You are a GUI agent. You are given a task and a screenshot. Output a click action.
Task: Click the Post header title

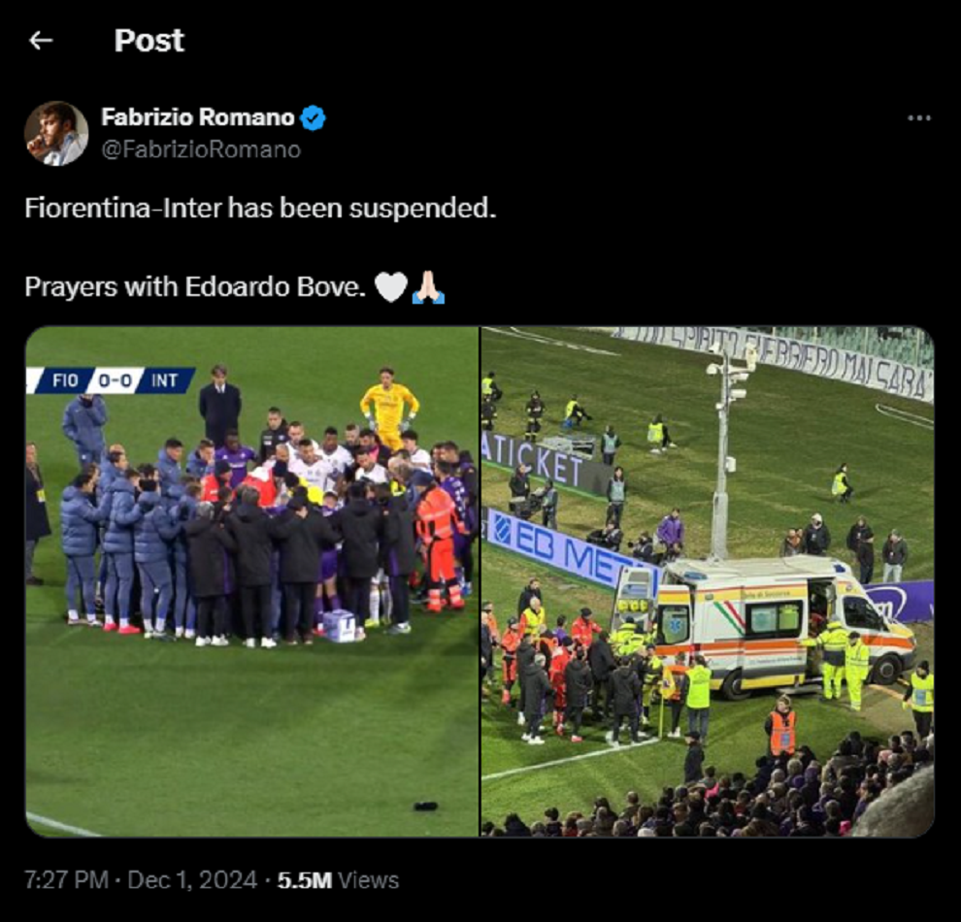click(x=149, y=41)
